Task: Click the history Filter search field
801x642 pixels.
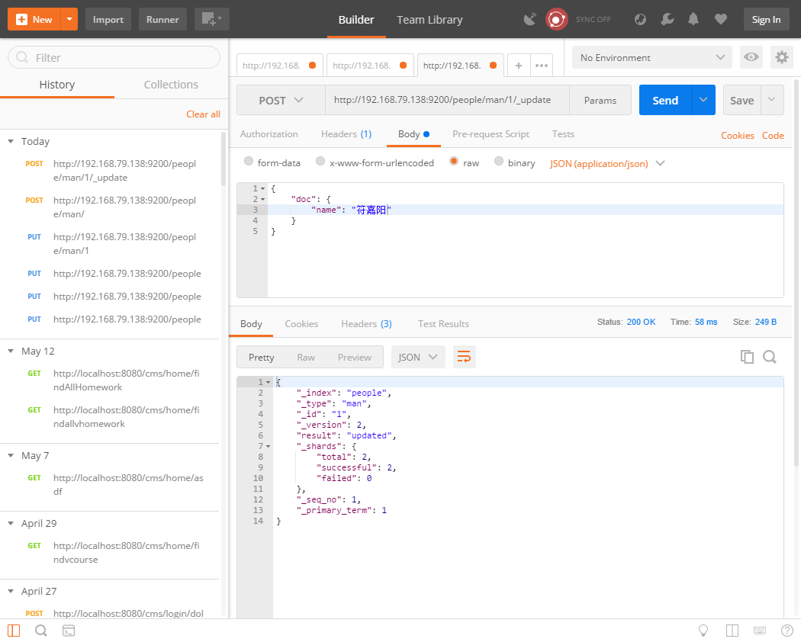Action: coord(114,57)
